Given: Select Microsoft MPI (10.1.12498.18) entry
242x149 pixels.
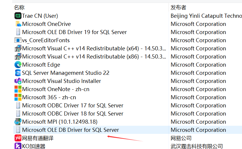Looking at the screenshot, I should click(60, 122).
